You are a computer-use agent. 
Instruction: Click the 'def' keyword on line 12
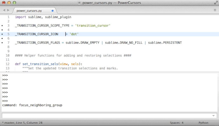[18, 64]
